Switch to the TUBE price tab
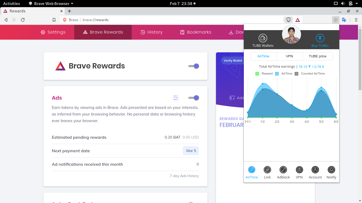This screenshot has height=203, width=362. [317, 56]
